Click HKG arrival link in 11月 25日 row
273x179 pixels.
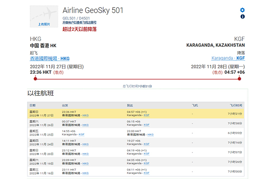point(151,135)
